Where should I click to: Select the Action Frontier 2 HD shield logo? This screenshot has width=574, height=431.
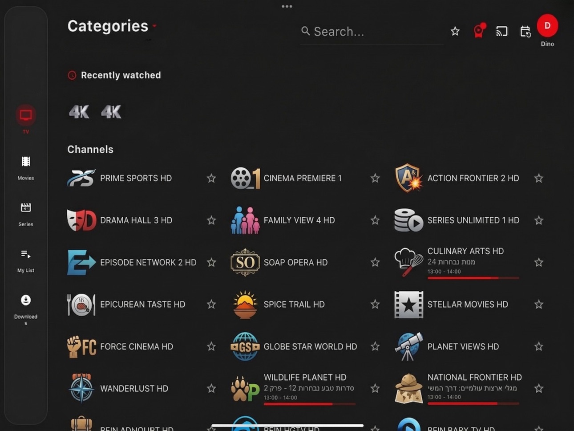pos(408,178)
